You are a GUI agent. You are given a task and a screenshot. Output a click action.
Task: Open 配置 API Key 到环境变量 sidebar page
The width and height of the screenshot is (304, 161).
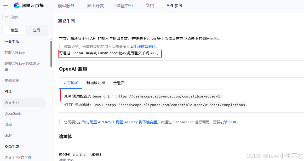pos(22,66)
